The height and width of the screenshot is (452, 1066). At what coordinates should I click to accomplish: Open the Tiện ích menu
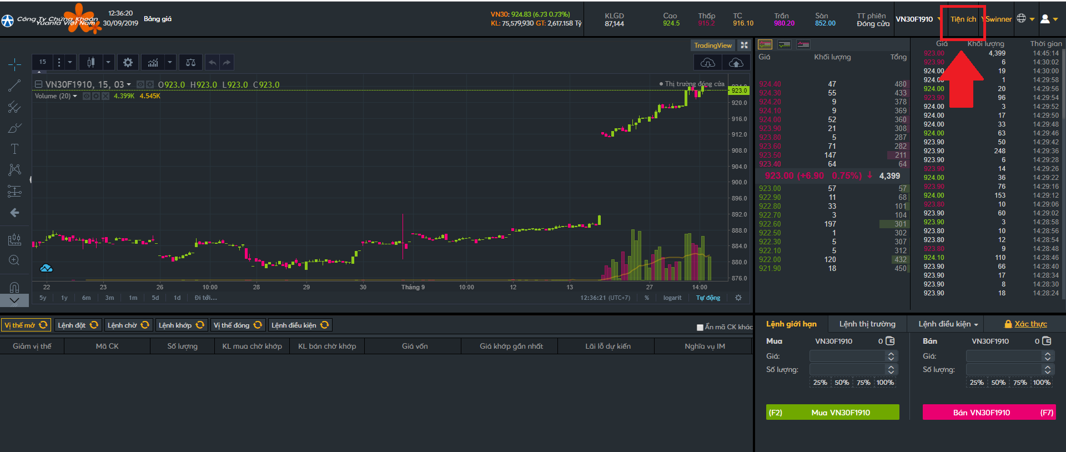(963, 19)
